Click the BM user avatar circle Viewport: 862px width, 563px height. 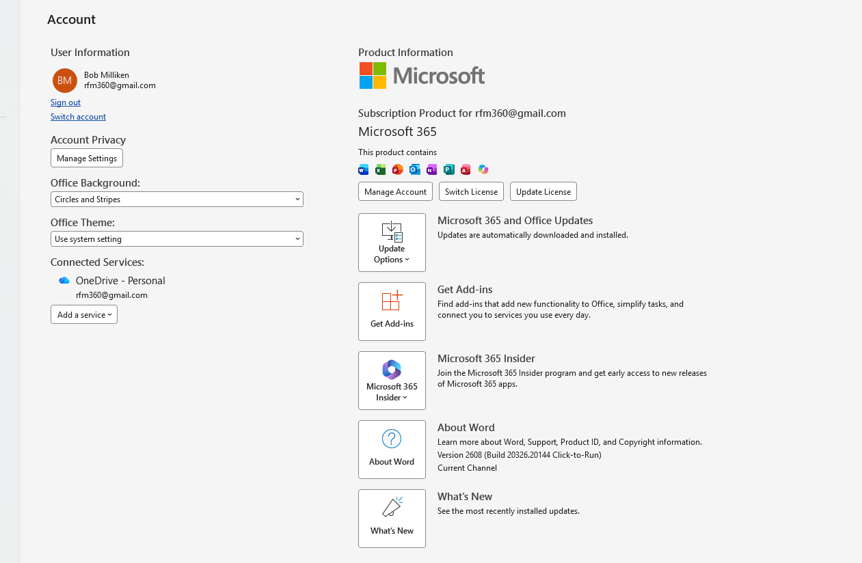point(65,81)
